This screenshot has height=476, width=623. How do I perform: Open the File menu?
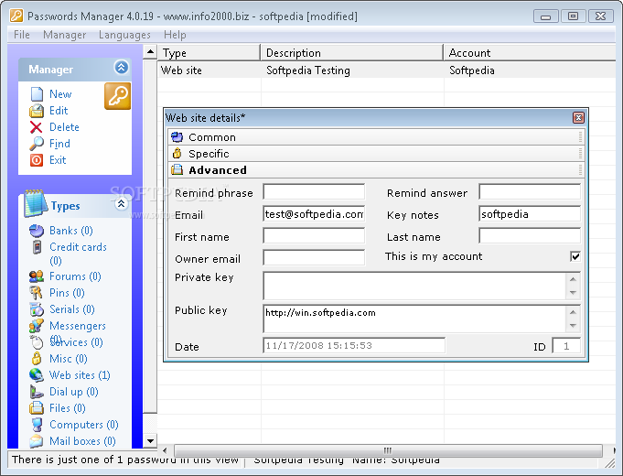[x=22, y=35]
